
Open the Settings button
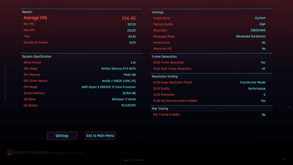(x=62, y=136)
